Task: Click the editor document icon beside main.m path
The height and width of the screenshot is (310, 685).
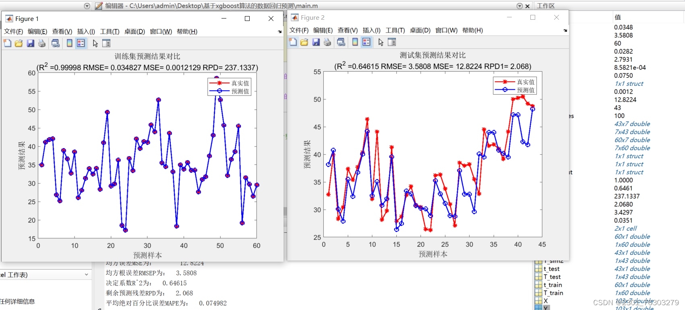Action: 99,6
